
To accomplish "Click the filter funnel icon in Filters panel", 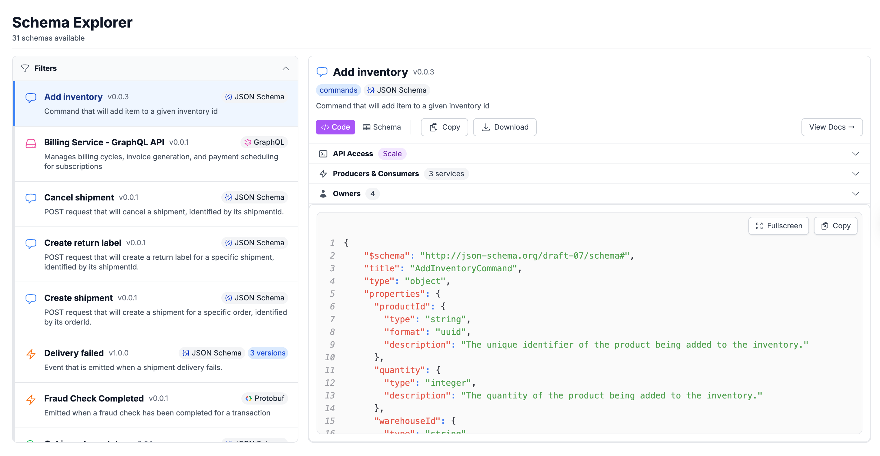I will 25,68.
